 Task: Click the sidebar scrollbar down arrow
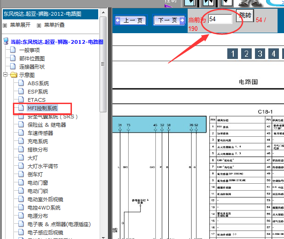[103, 237]
